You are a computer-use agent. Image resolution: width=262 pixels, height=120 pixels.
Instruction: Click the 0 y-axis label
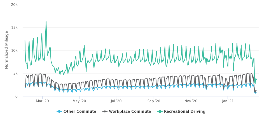[x=17, y=96]
